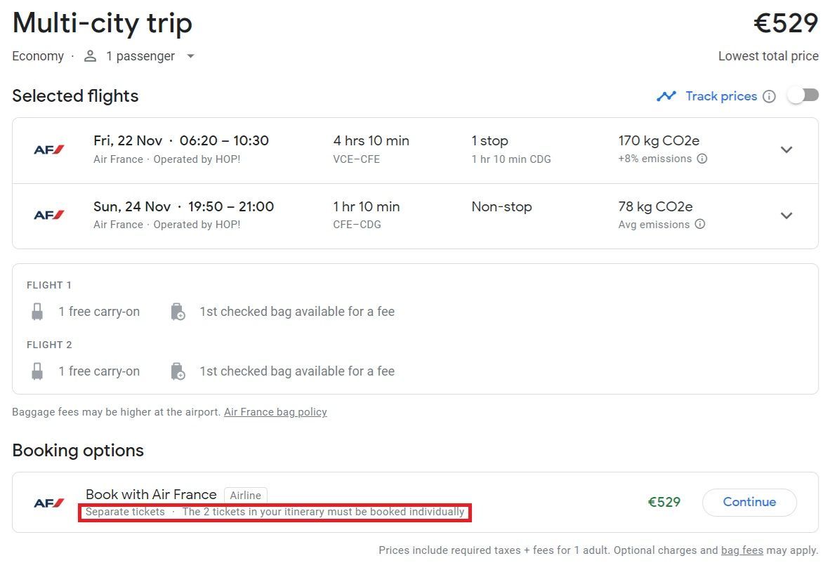Click the Track prices trend line icon
837x563 pixels.
pyautogui.click(x=666, y=96)
